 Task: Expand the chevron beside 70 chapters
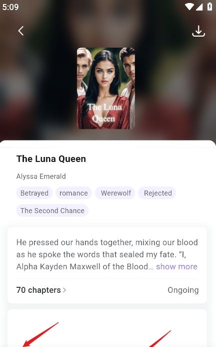click(x=64, y=290)
